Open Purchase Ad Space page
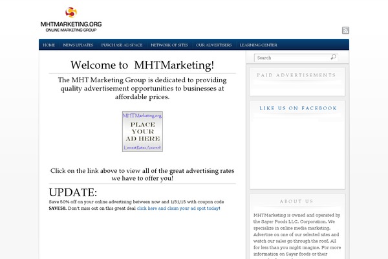 point(122,45)
